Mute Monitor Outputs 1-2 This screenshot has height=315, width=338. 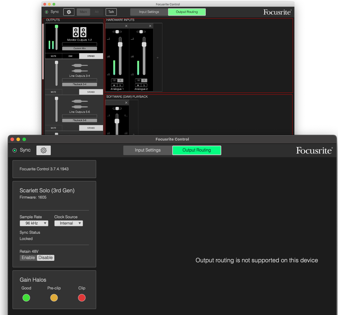tap(53, 56)
